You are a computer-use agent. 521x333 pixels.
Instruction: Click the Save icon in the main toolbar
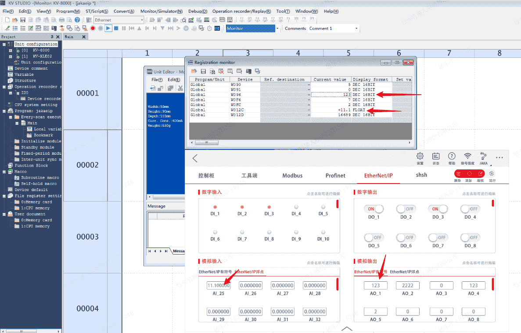[22, 20]
